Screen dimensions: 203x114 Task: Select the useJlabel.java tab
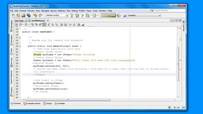38,21
